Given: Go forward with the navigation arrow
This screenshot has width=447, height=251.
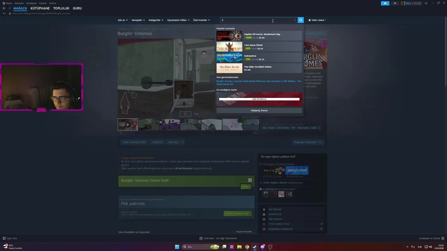Looking at the screenshot, I should point(9,8).
